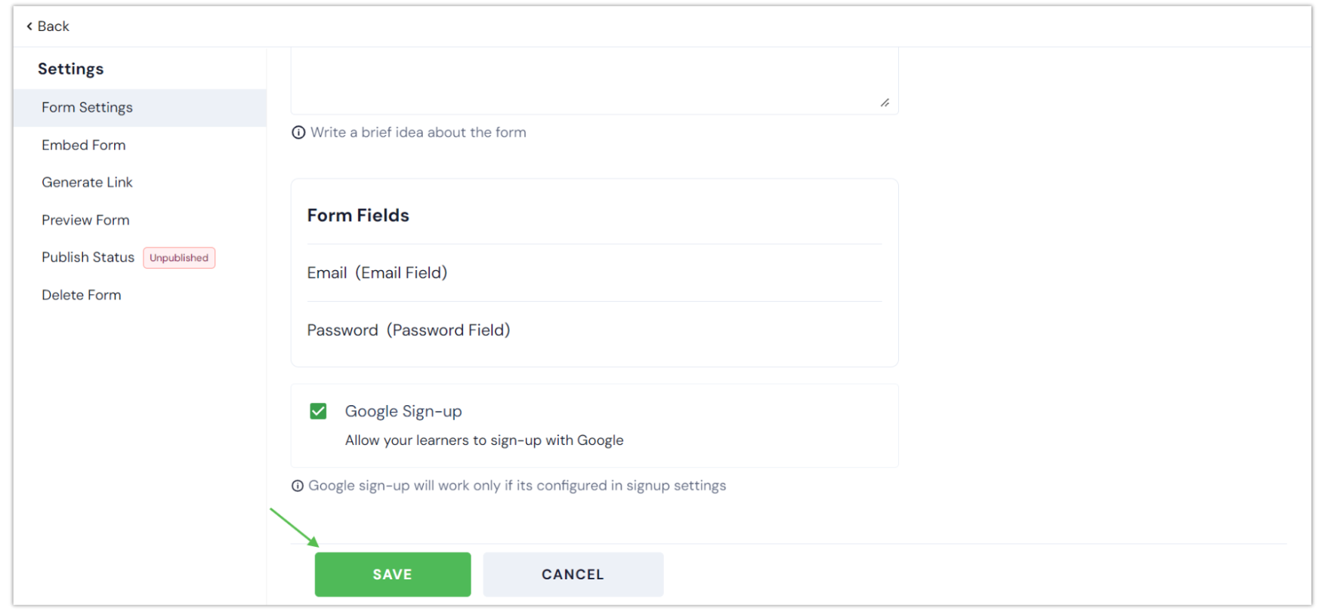The image size is (1325, 611).
Task: Select the Email field under Form Fields
Action: [x=377, y=272]
